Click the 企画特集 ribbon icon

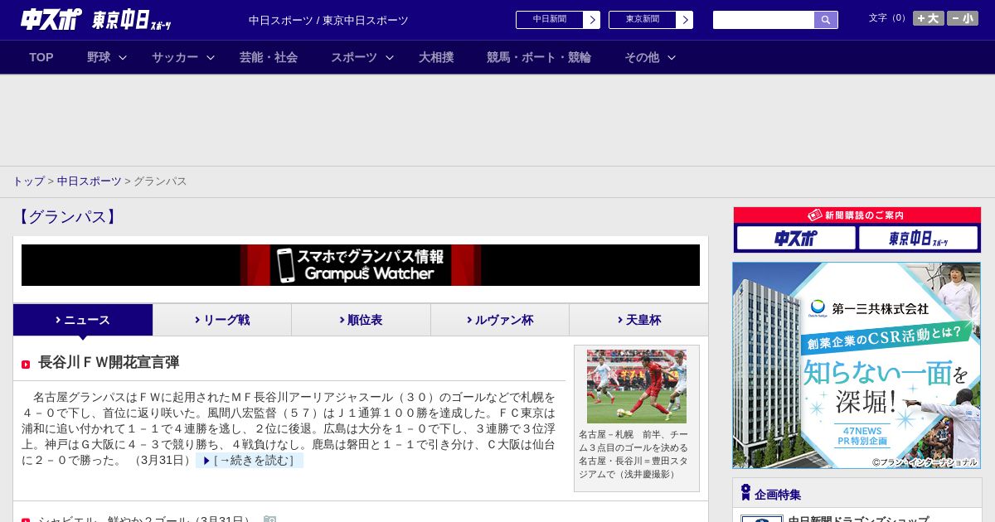(745, 492)
